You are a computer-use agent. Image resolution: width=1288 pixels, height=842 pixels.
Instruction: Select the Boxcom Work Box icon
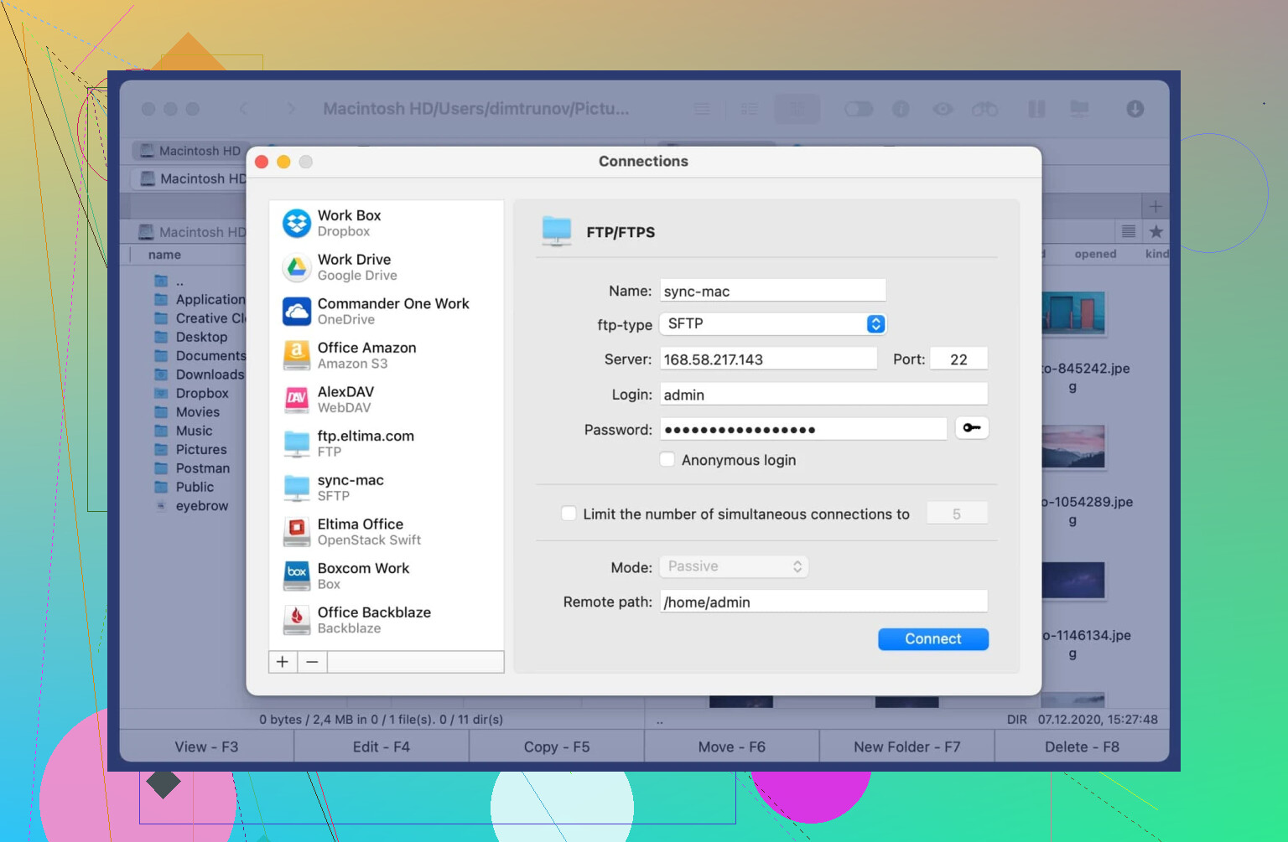(297, 576)
